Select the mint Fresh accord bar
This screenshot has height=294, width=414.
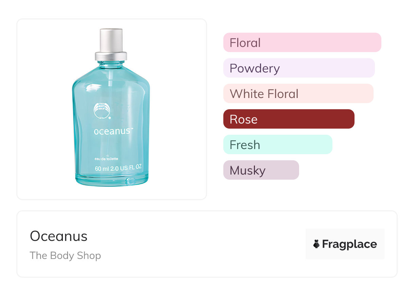pyautogui.click(x=277, y=145)
